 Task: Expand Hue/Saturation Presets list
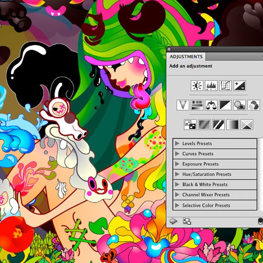(177, 174)
